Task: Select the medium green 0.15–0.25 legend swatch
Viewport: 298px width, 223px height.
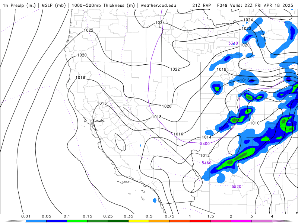Action: tap(98, 221)
